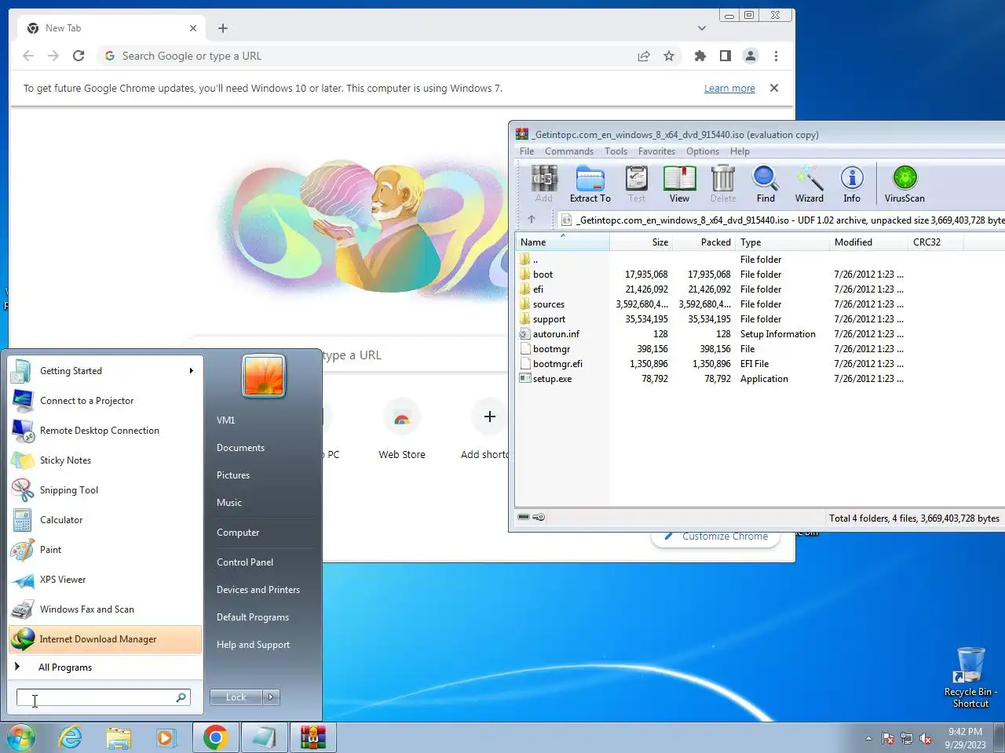
Task: Open Chrome profile avatar icon
Action: tap(751, 56)
